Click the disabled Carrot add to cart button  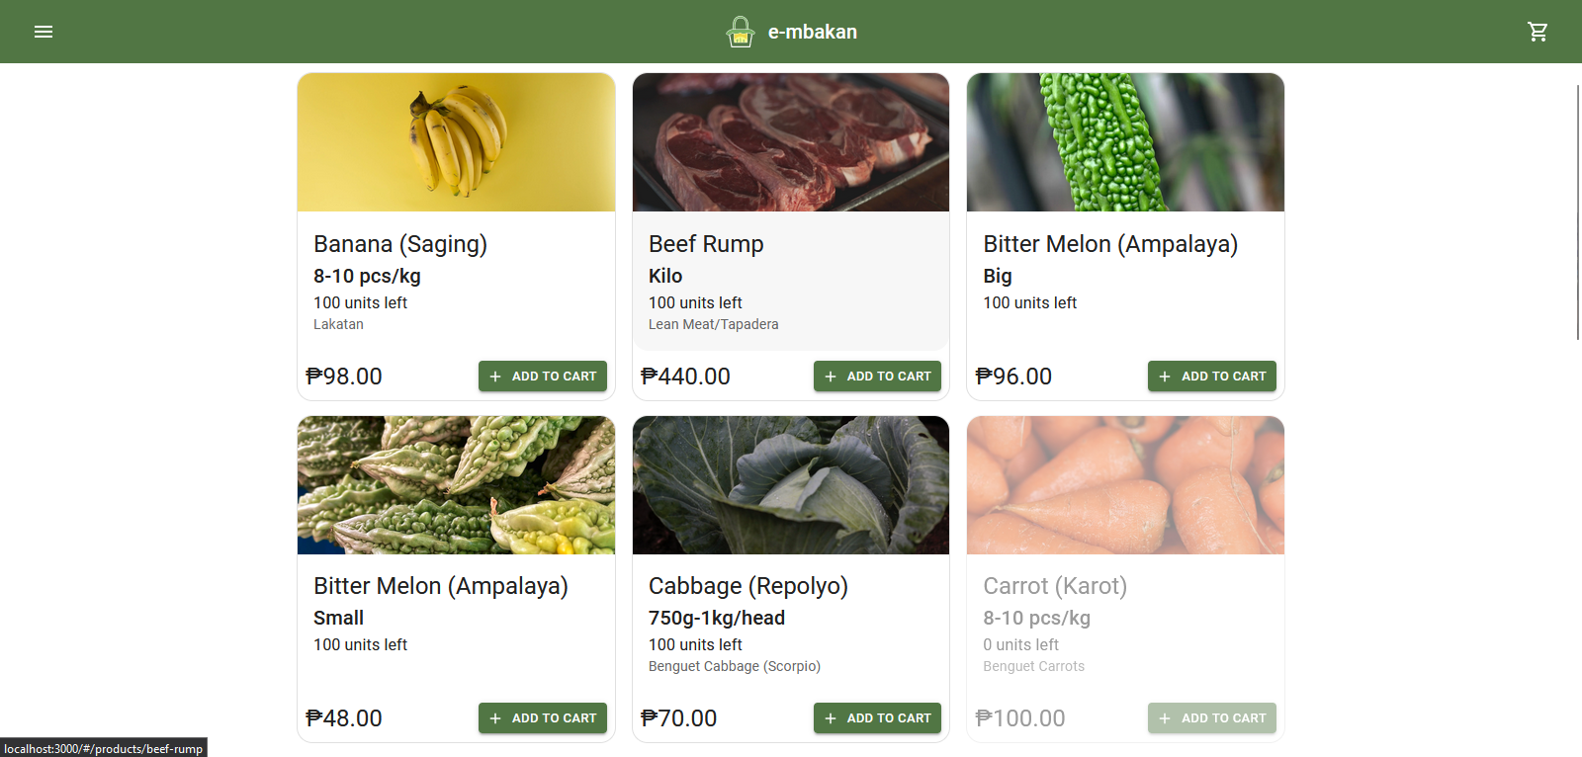(x=1211, y=718)
